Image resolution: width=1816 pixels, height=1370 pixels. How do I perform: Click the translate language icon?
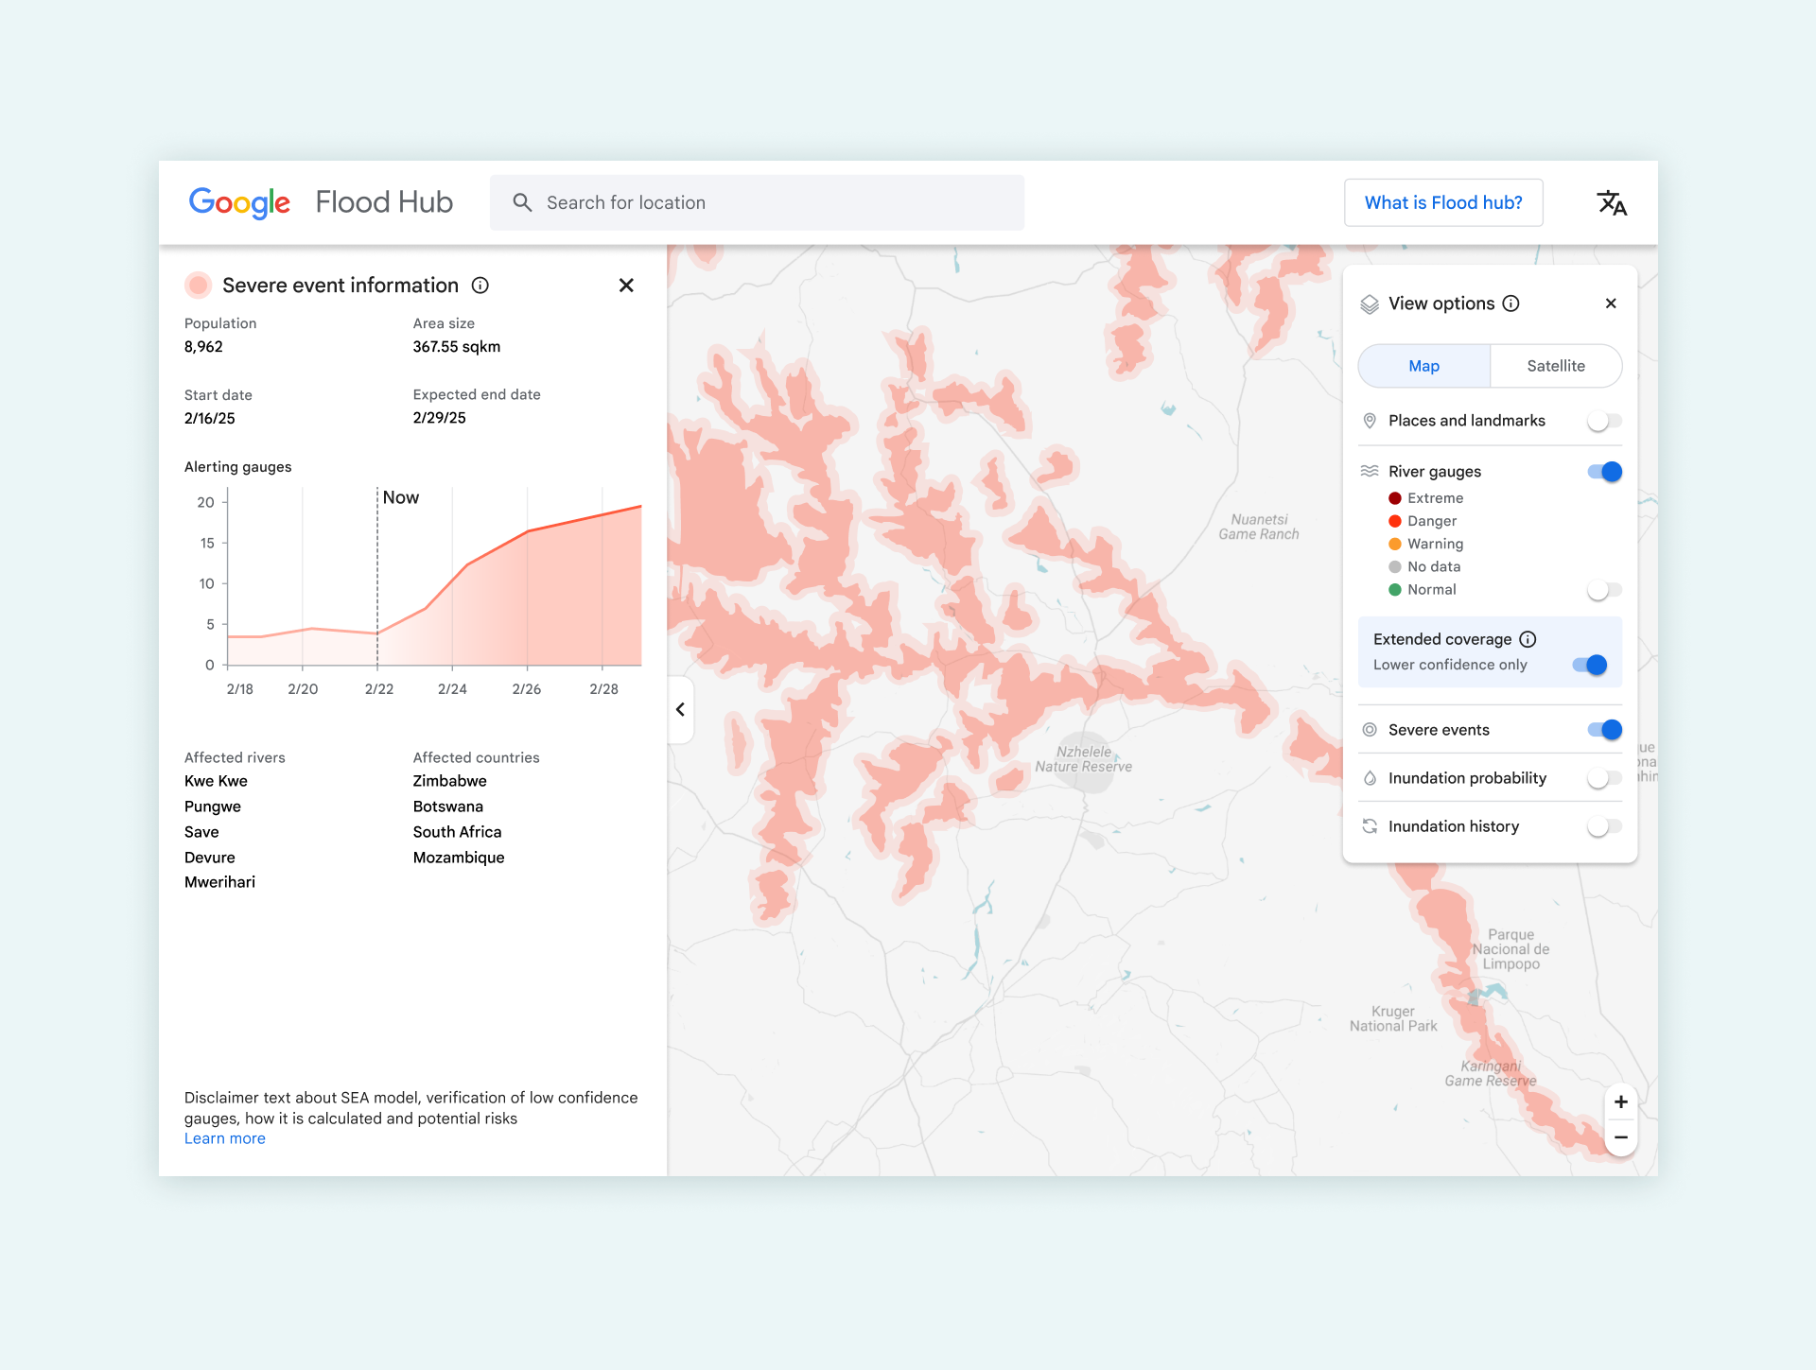[1611, 202]
